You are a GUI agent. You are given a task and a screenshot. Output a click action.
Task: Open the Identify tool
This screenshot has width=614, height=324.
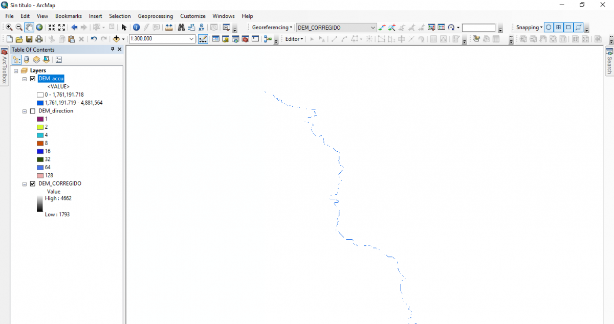[136, 27]
